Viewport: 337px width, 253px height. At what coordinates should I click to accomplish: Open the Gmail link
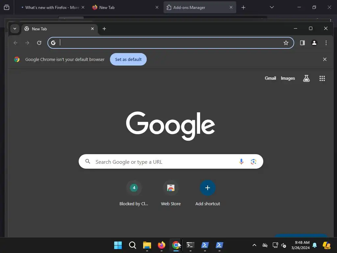270,78
